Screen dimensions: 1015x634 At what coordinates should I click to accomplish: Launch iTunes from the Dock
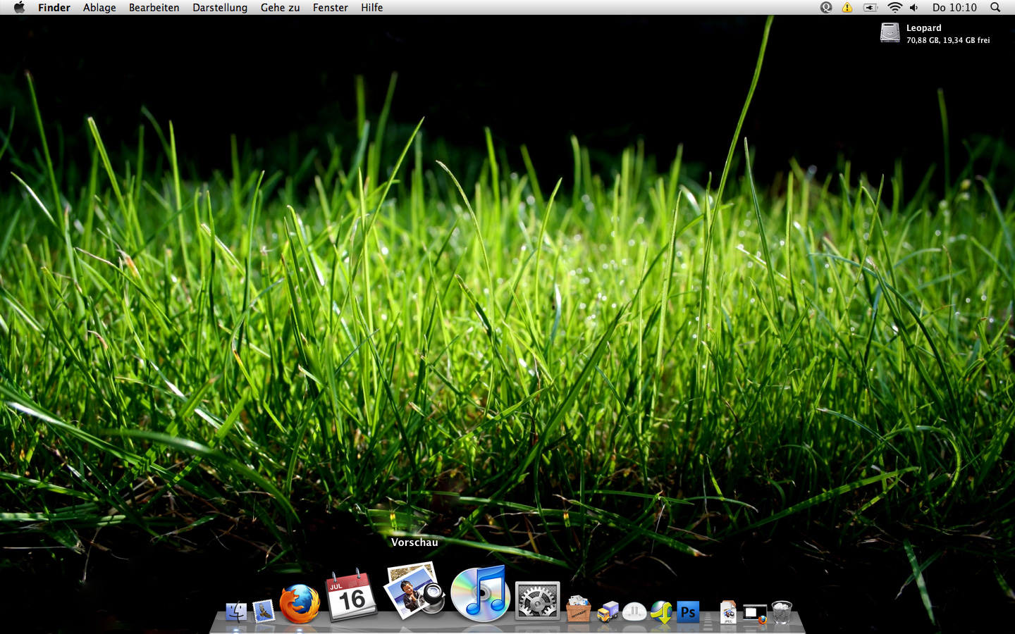pos(480,594)
